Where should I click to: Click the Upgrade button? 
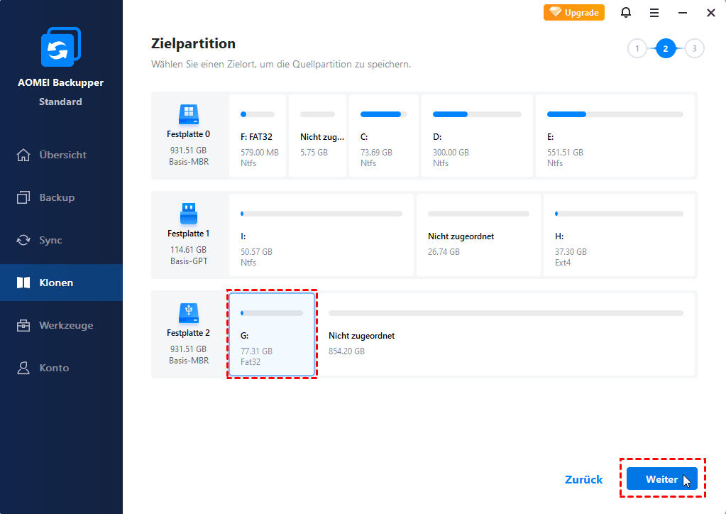[x=573, y=13]
